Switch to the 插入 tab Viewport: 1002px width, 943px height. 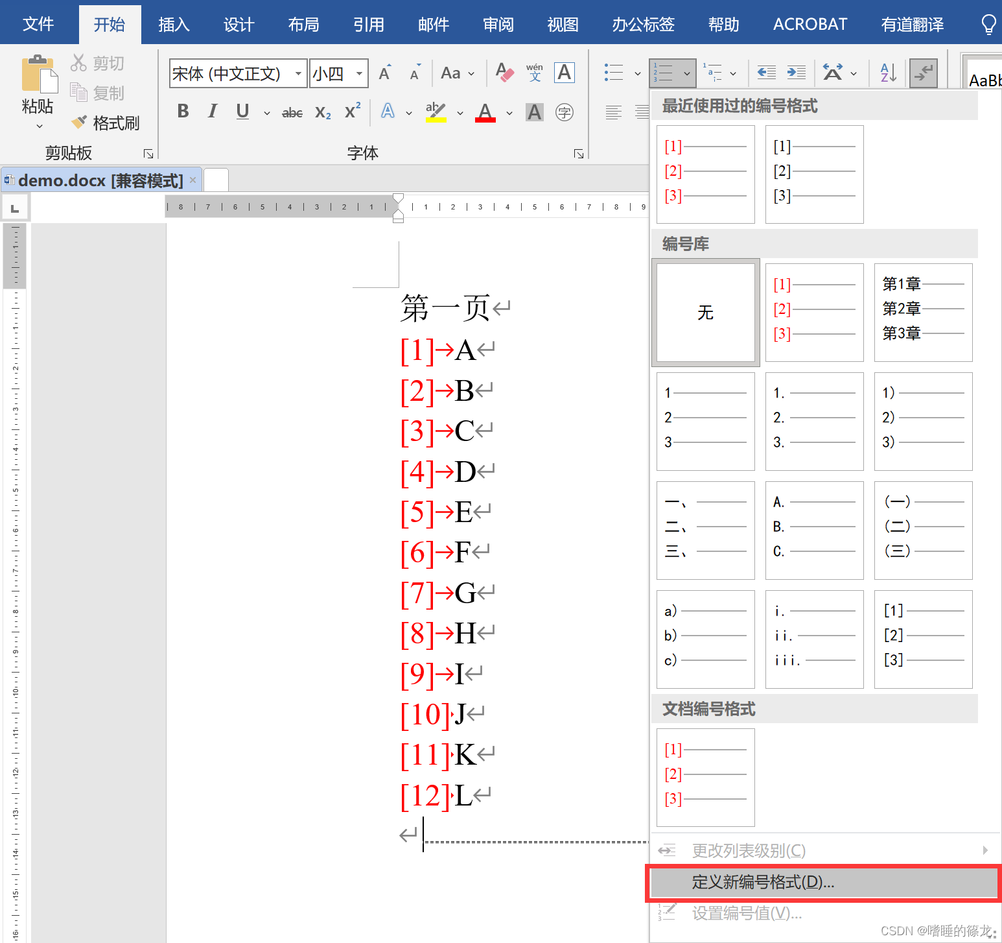click(x=174, y=25)
